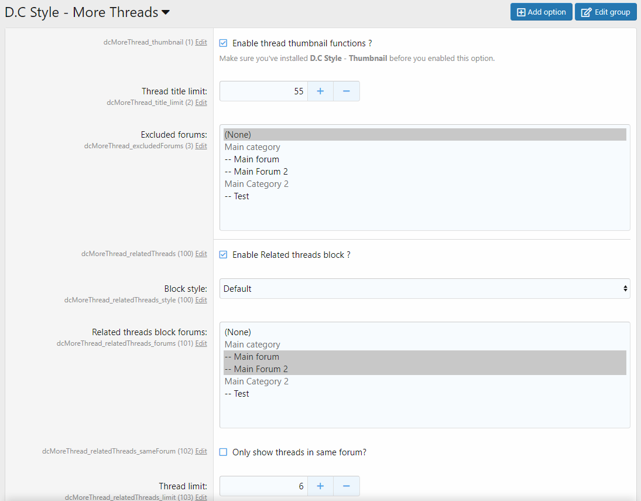Select (None) in Related threads block forums
Image resolution: width=641 pixels, height=501 pixels.
[x=238, y=332]
